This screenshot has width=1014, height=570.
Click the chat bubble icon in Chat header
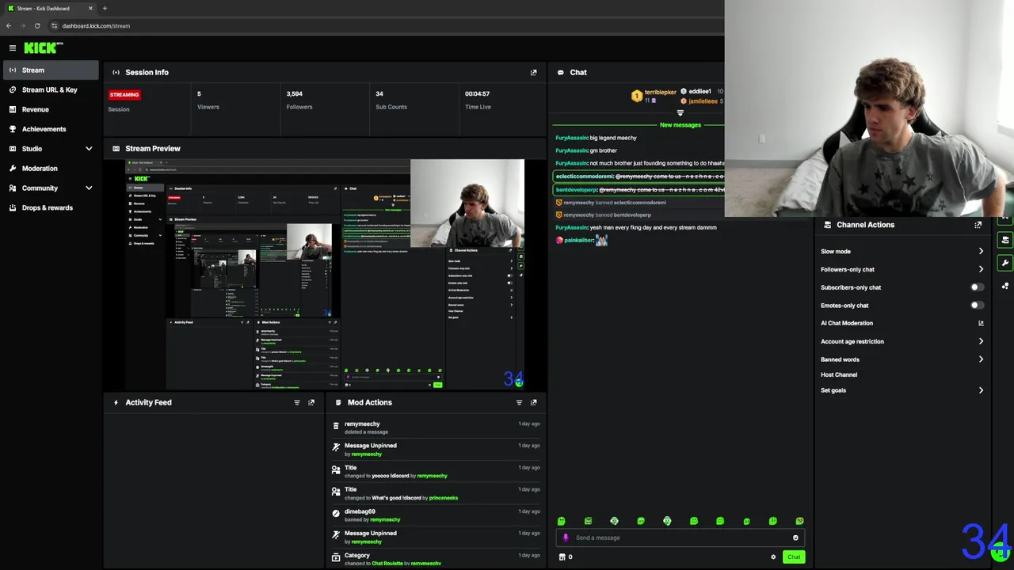(x=560, y=72)
